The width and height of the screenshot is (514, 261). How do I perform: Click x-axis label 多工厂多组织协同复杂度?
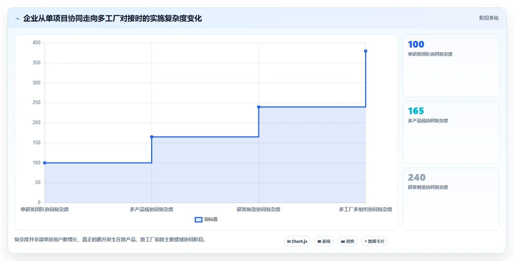(x=365, y=209)
